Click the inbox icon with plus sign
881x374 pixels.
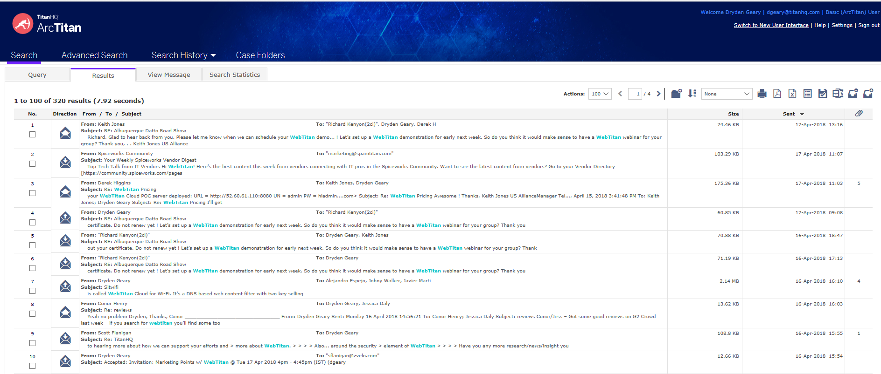click(868, 94)
